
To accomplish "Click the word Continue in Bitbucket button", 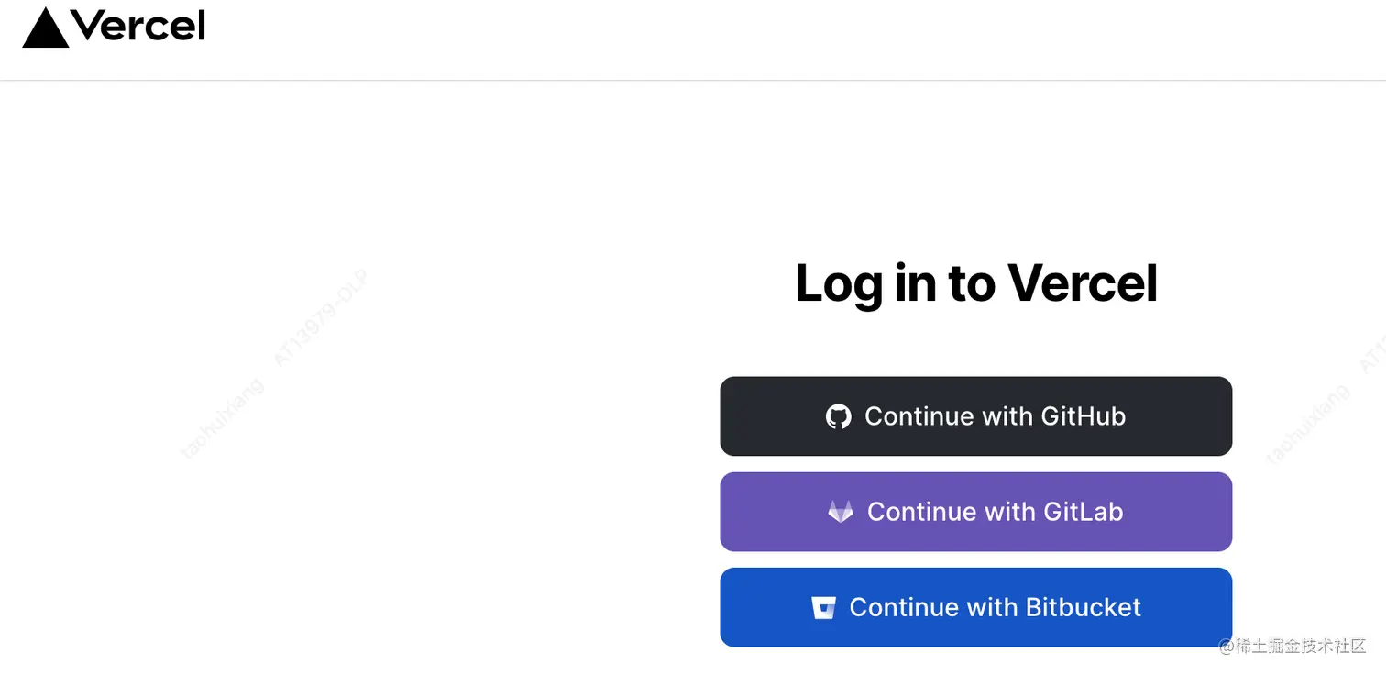I will [904, 607].
